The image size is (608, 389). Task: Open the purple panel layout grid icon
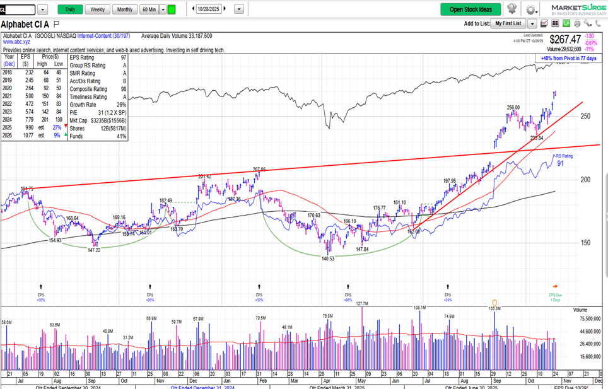point(556,23)
